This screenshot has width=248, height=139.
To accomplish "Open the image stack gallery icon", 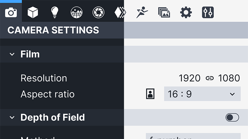I will point(164,12).
